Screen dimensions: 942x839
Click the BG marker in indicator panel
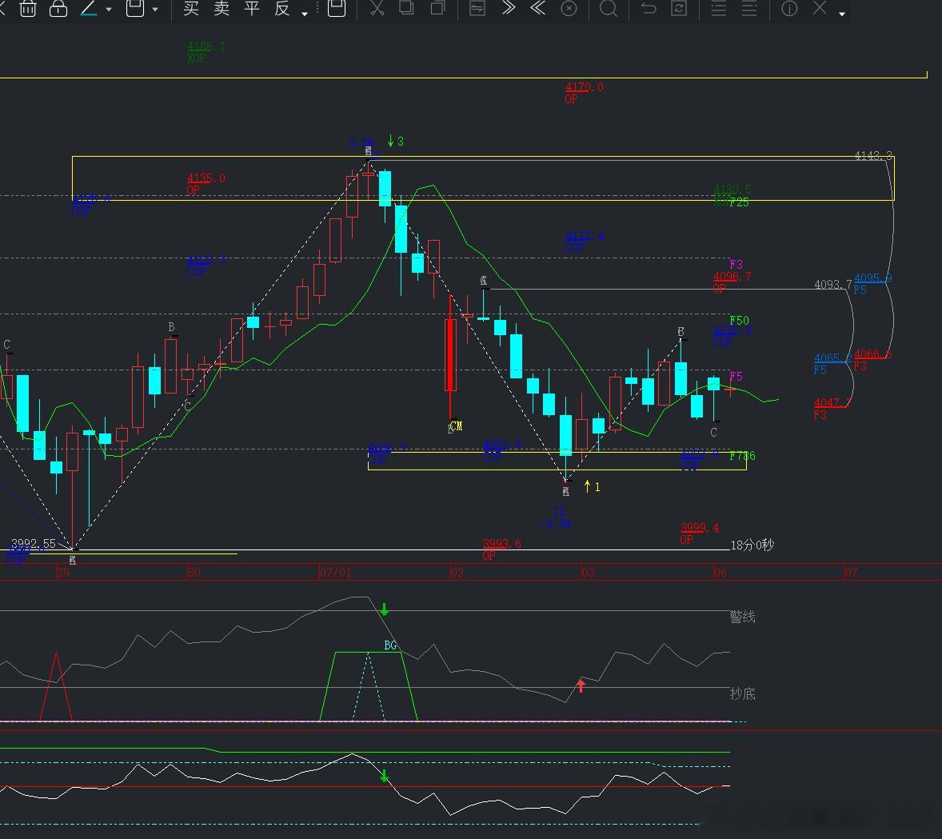coord(390,645)
